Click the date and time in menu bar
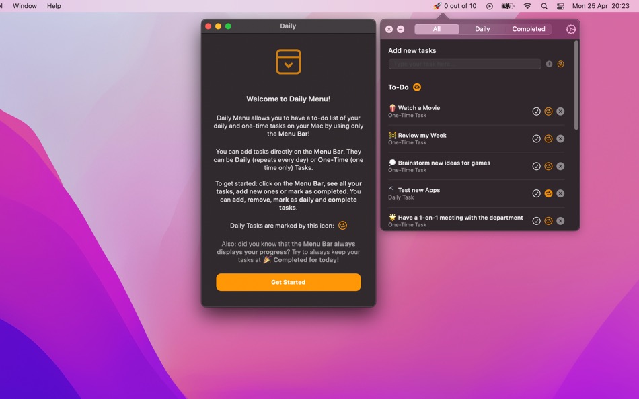The image size is (639, 399). [x=601, y=6]
